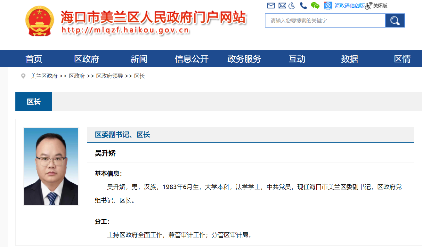Screen dimensions: 422x247
Task: Click the telephone handset icon
Action: tap(303, 5)
